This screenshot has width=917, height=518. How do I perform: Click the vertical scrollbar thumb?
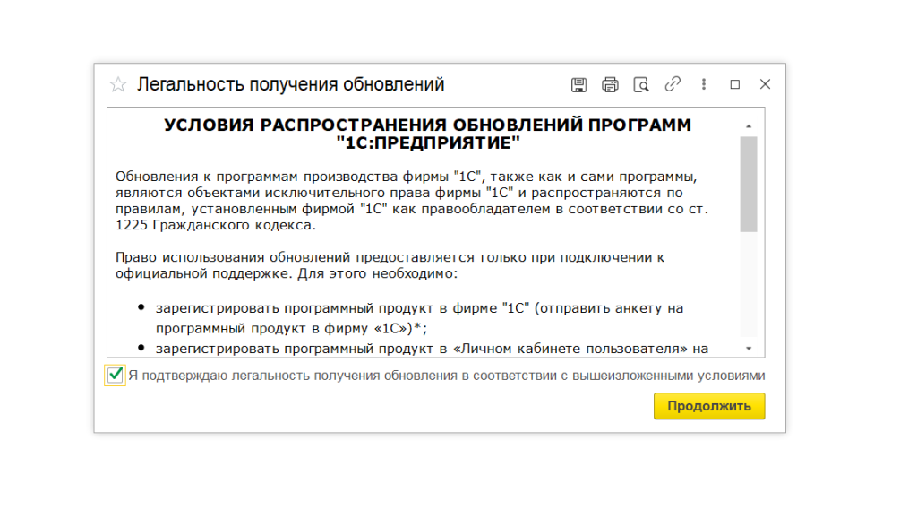click(x=749, y=185)
